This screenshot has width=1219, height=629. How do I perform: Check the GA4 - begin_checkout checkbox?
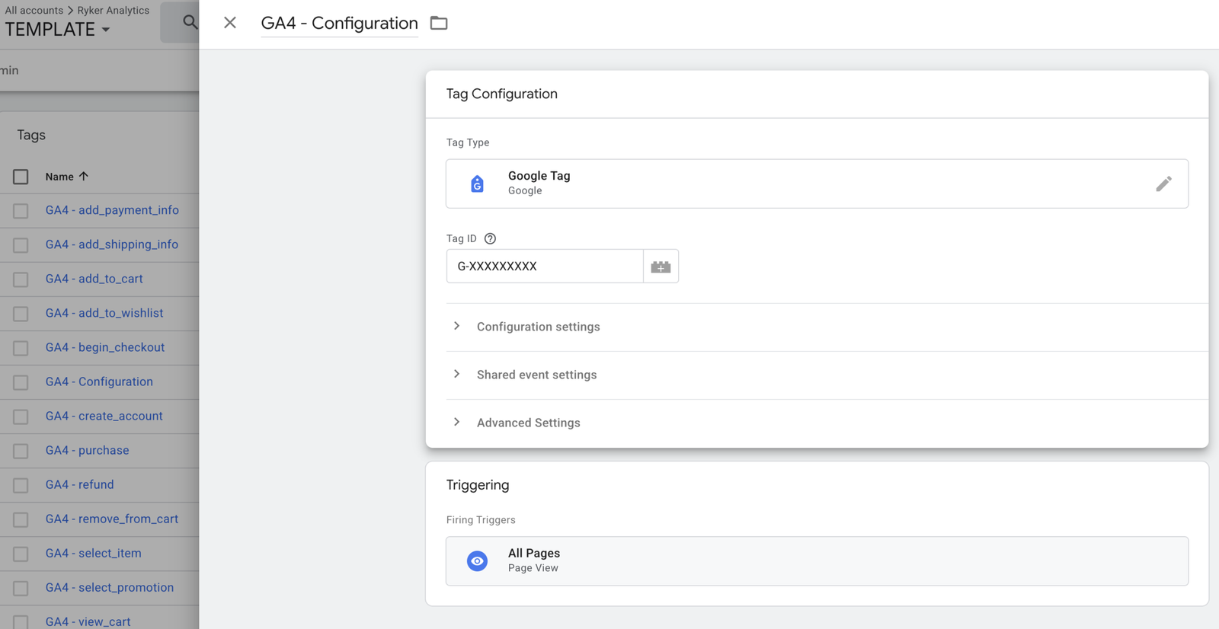(x=21, y=348)
